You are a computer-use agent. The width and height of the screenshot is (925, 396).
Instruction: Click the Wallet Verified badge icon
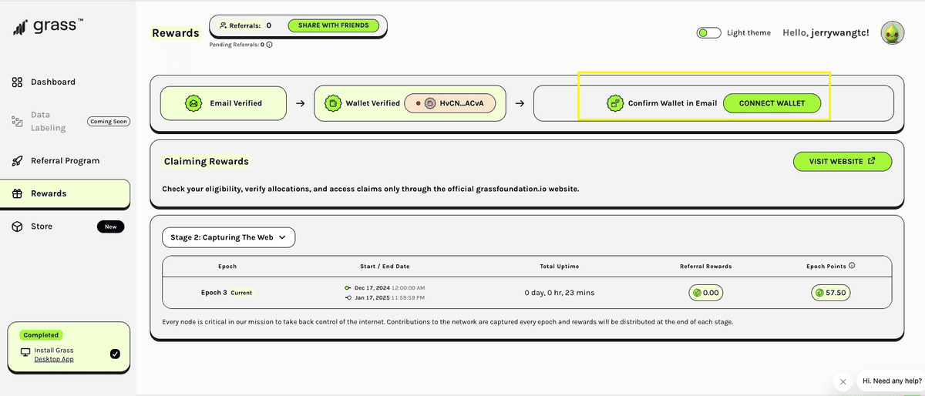pyautogui.click(x=333, y=102)
